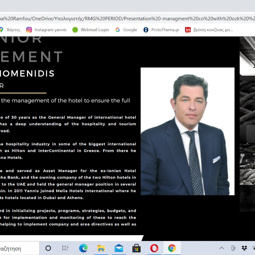Screen dimensions: 255x255
Task: Open Task View from the taskbar
Action: pos(65,248)
